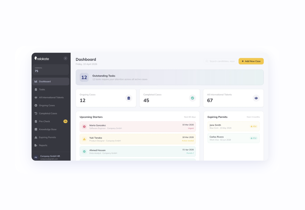
Task: Click the Completed Cases history icon
Action: [x=36, y=113]
